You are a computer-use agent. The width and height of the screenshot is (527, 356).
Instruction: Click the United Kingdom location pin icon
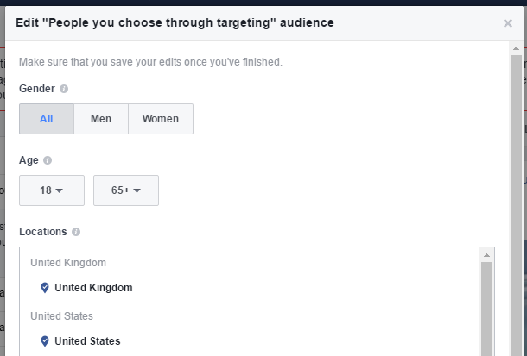(45, 288)
